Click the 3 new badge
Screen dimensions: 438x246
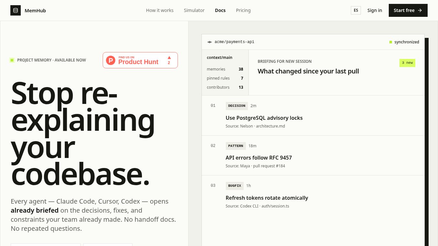(407, 63)
